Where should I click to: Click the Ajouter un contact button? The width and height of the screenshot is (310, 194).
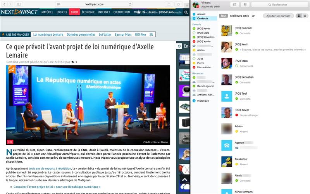coord(278,16)
